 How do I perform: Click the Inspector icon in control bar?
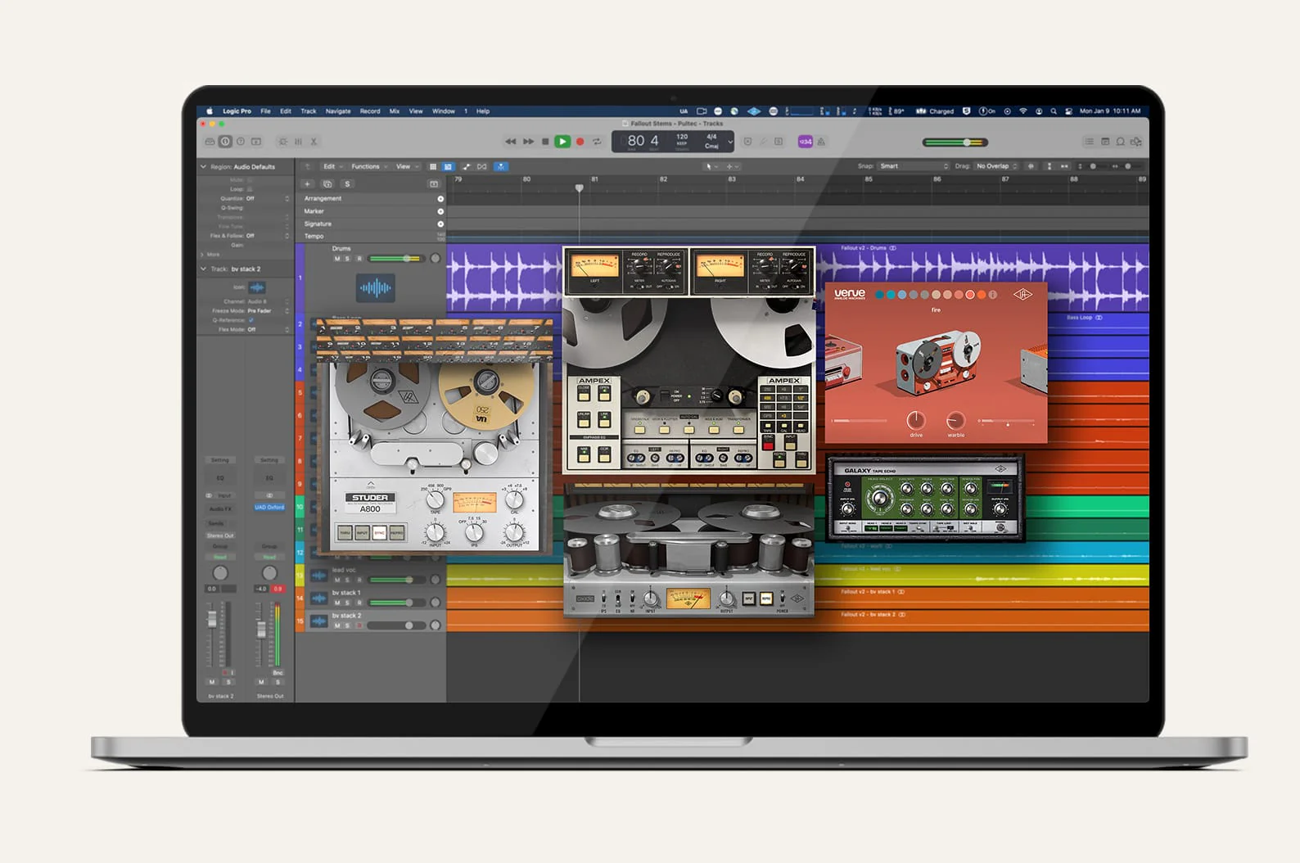[x=225, y=142]
